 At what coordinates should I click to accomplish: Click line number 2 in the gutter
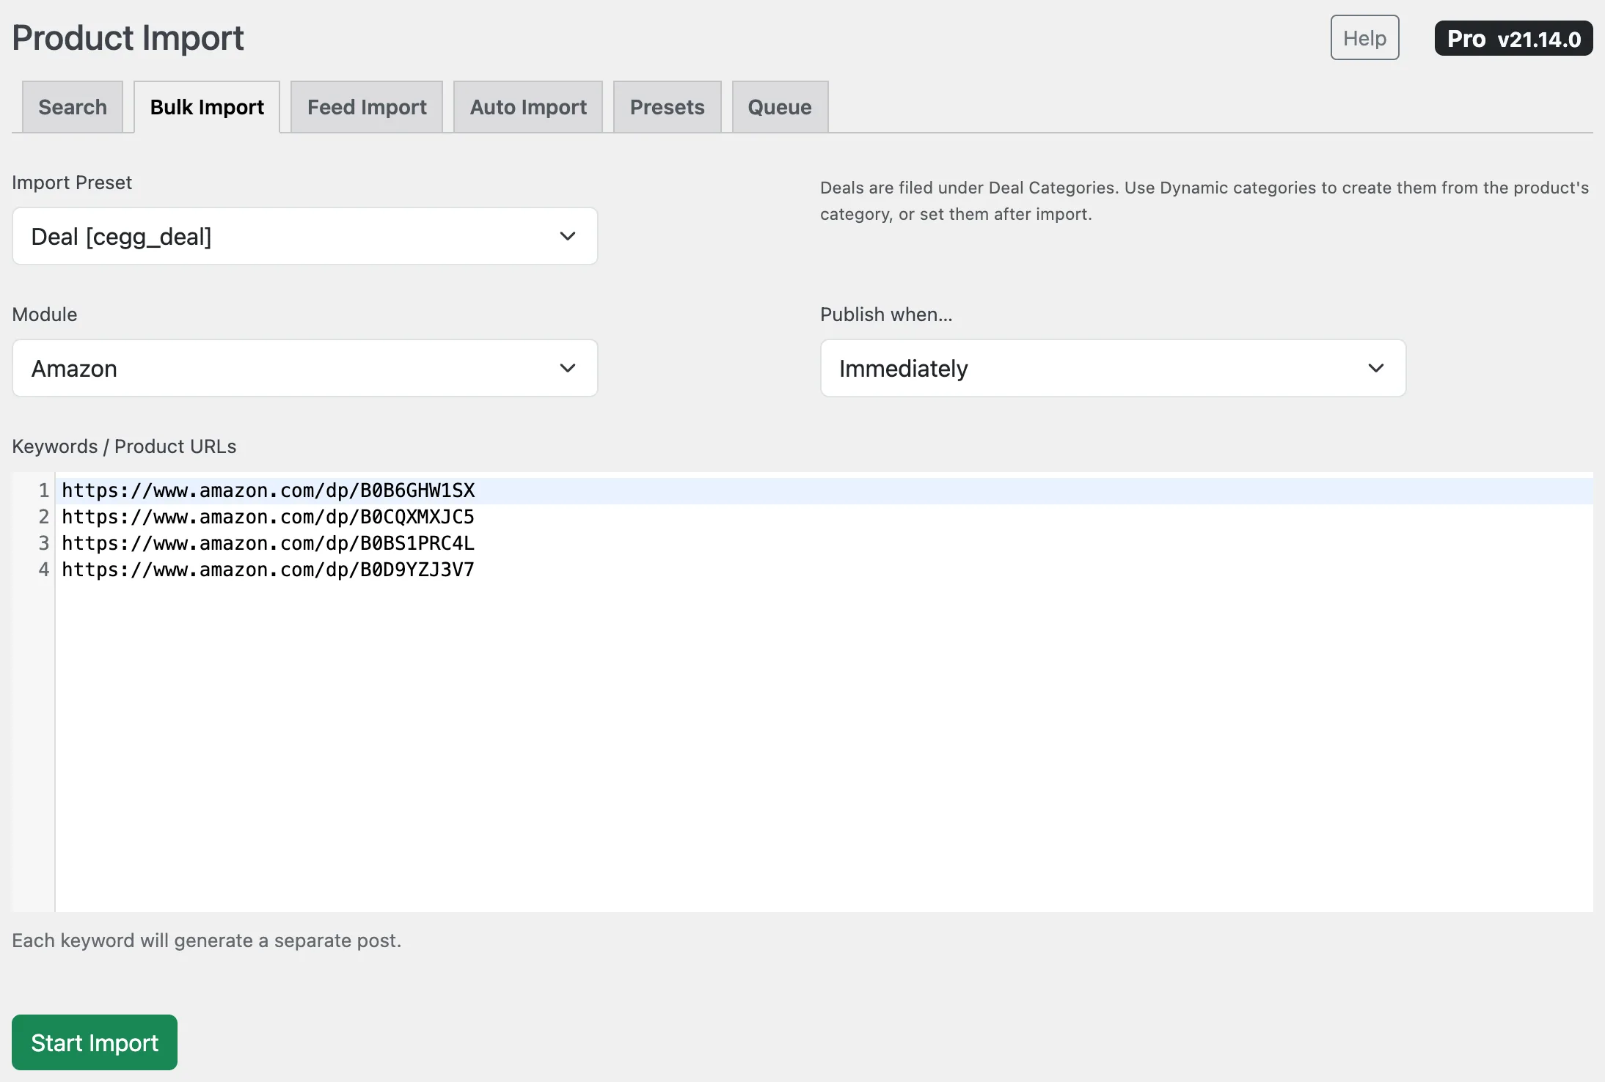point(44,517)
